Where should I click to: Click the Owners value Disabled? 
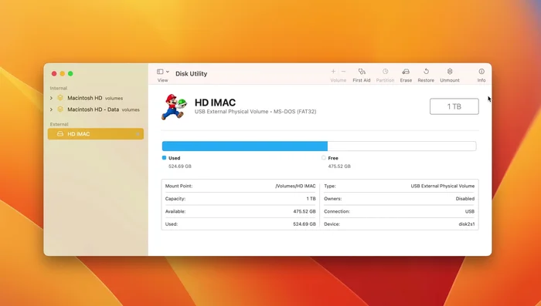464,199
